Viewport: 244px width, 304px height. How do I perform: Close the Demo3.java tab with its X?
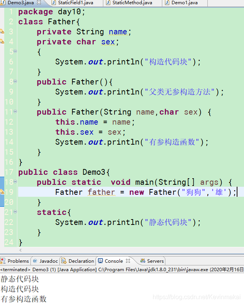coord(39,3)
